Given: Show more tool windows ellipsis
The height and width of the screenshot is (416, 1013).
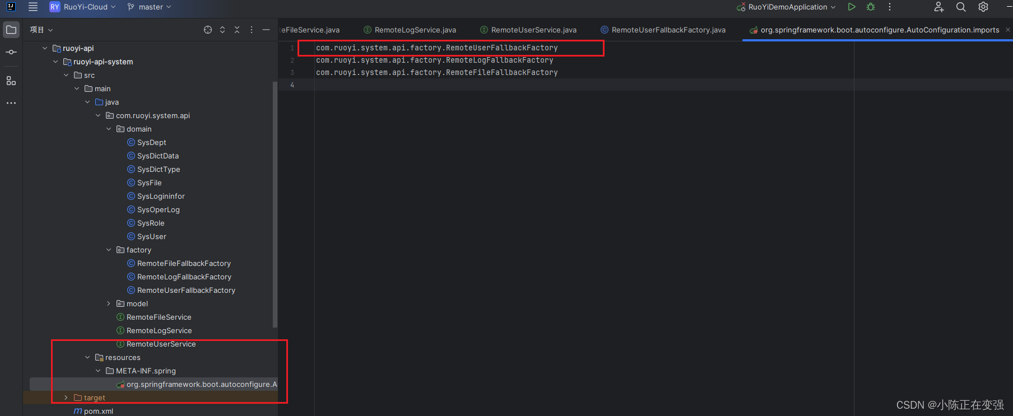Looking at the screenshot, I should [x=11, y=103].
